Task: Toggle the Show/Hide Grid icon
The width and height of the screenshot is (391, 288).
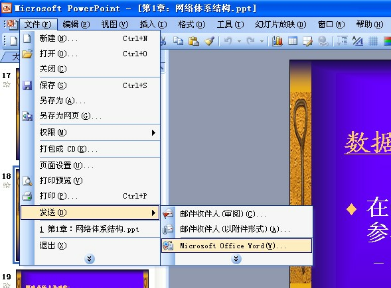Action: tap(373, 41)
